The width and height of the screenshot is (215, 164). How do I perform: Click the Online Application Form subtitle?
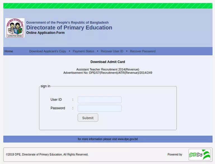click(45, 33)
